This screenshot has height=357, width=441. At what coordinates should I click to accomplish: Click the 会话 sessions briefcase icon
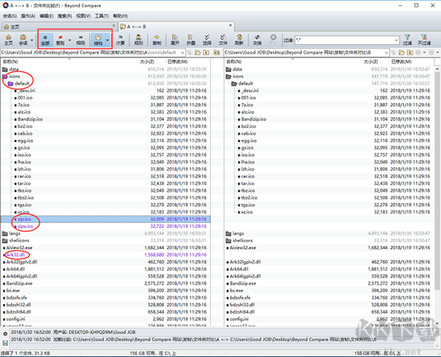pyautogui.click(x=23, y=40)
